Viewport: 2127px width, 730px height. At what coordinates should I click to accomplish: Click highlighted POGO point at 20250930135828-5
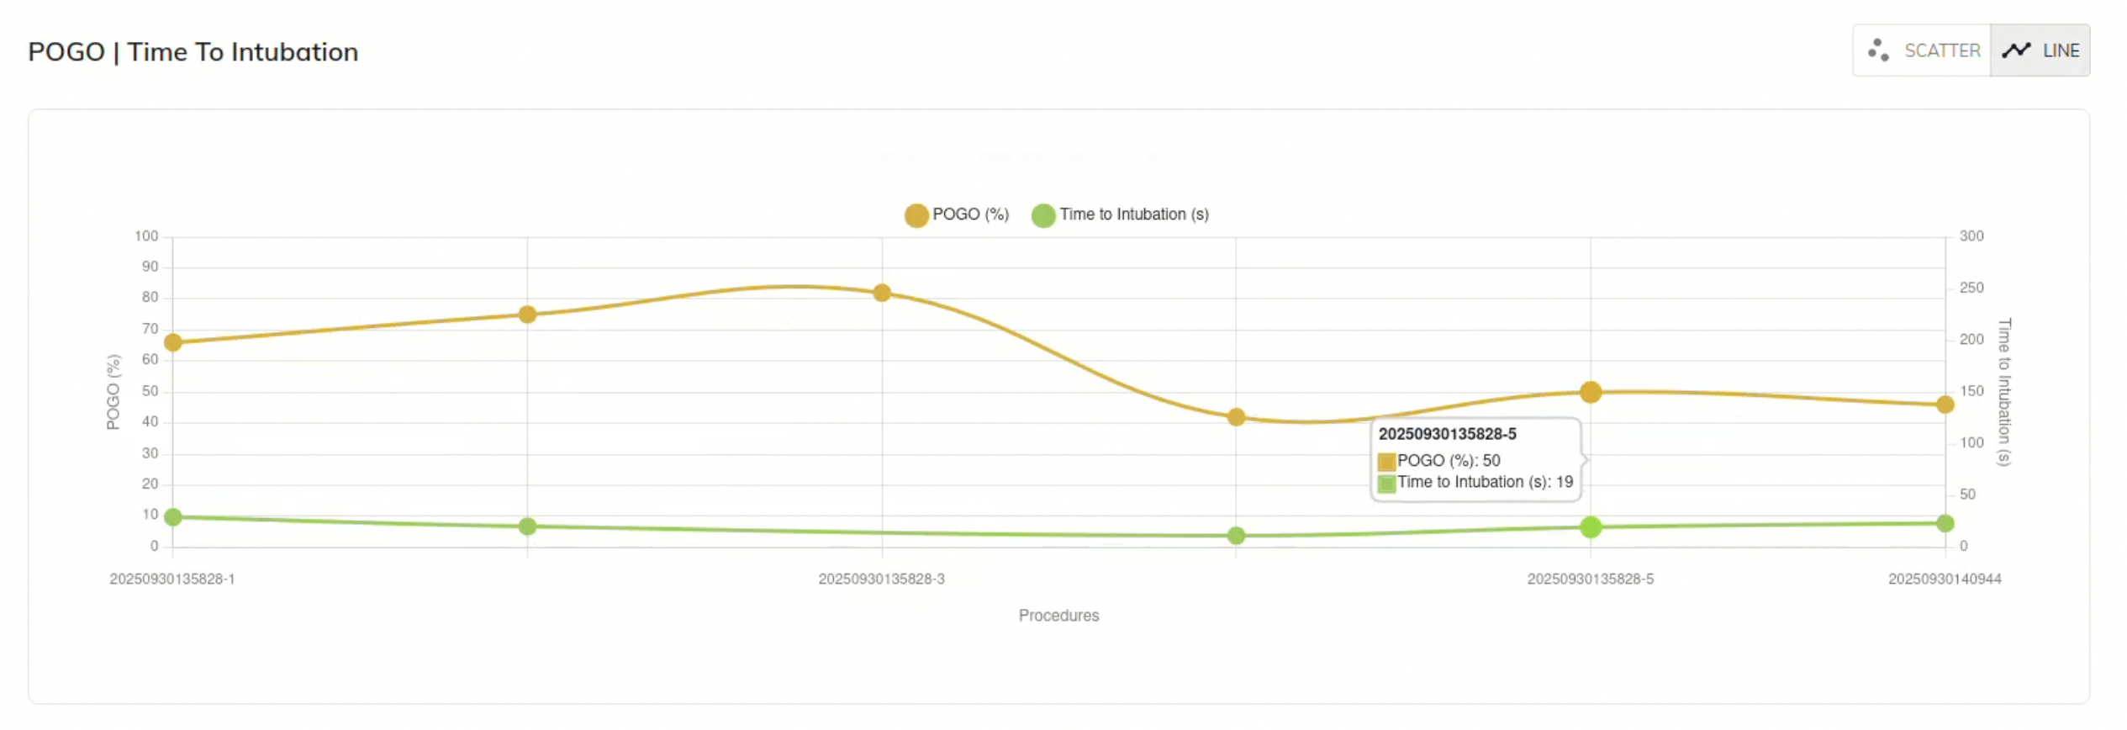[x=1590, y=392]
